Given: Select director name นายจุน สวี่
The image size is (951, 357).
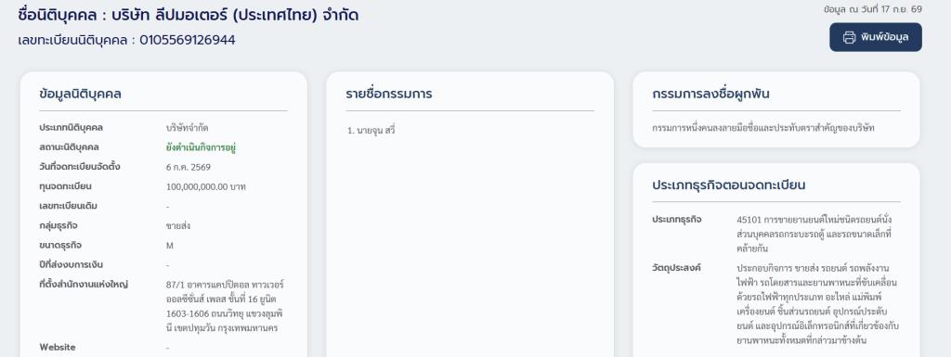Looking at the screenshot, I should coord(371,130).
